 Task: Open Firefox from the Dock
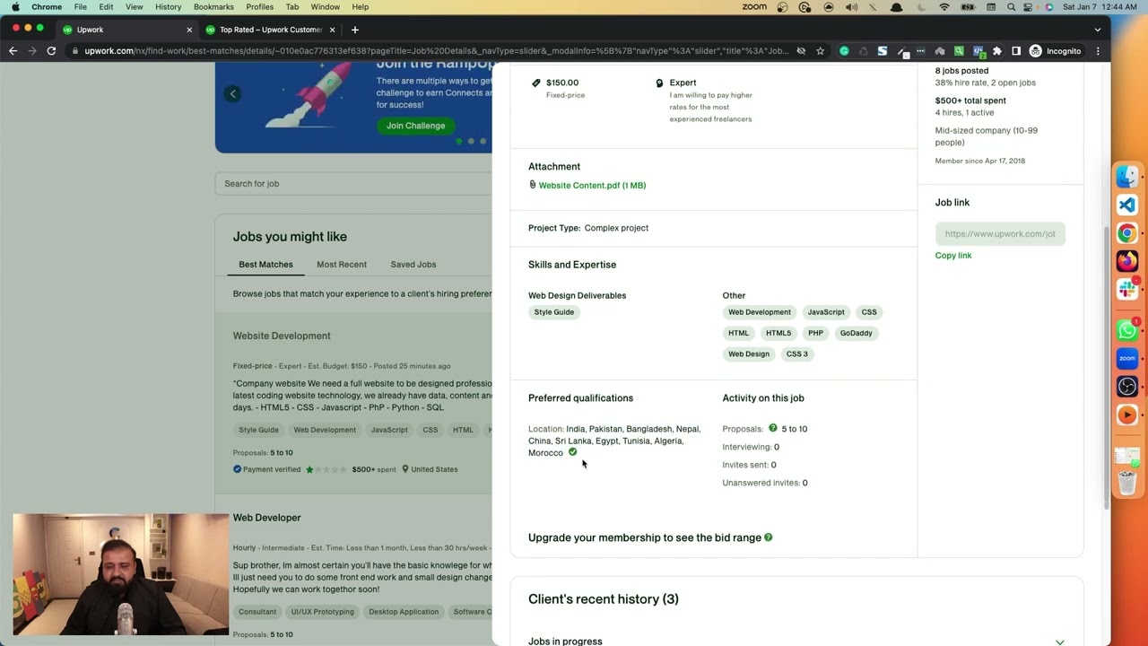tap(1127, 261)
